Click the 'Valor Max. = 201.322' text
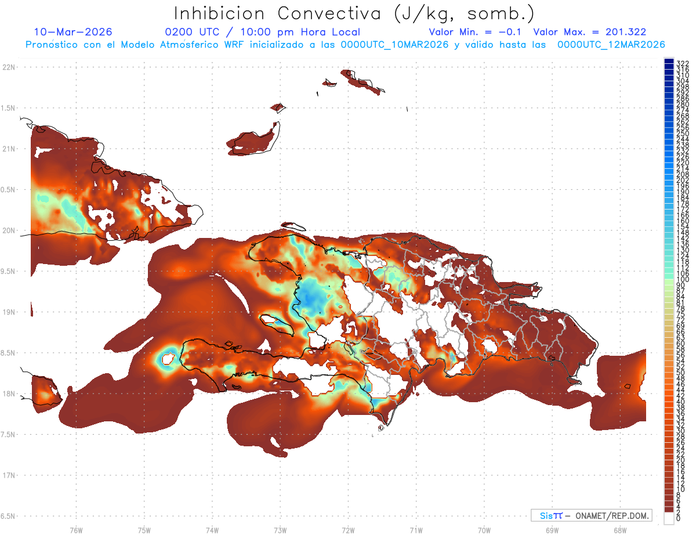 (590, 32)
